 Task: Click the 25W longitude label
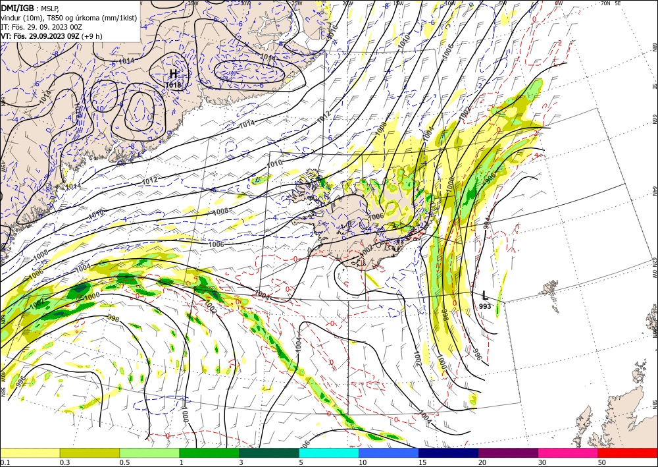point(296,3)
